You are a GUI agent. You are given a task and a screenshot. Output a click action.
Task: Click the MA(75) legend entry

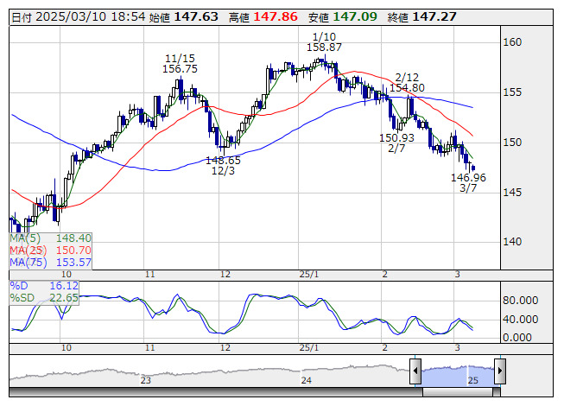coord(50,262)
